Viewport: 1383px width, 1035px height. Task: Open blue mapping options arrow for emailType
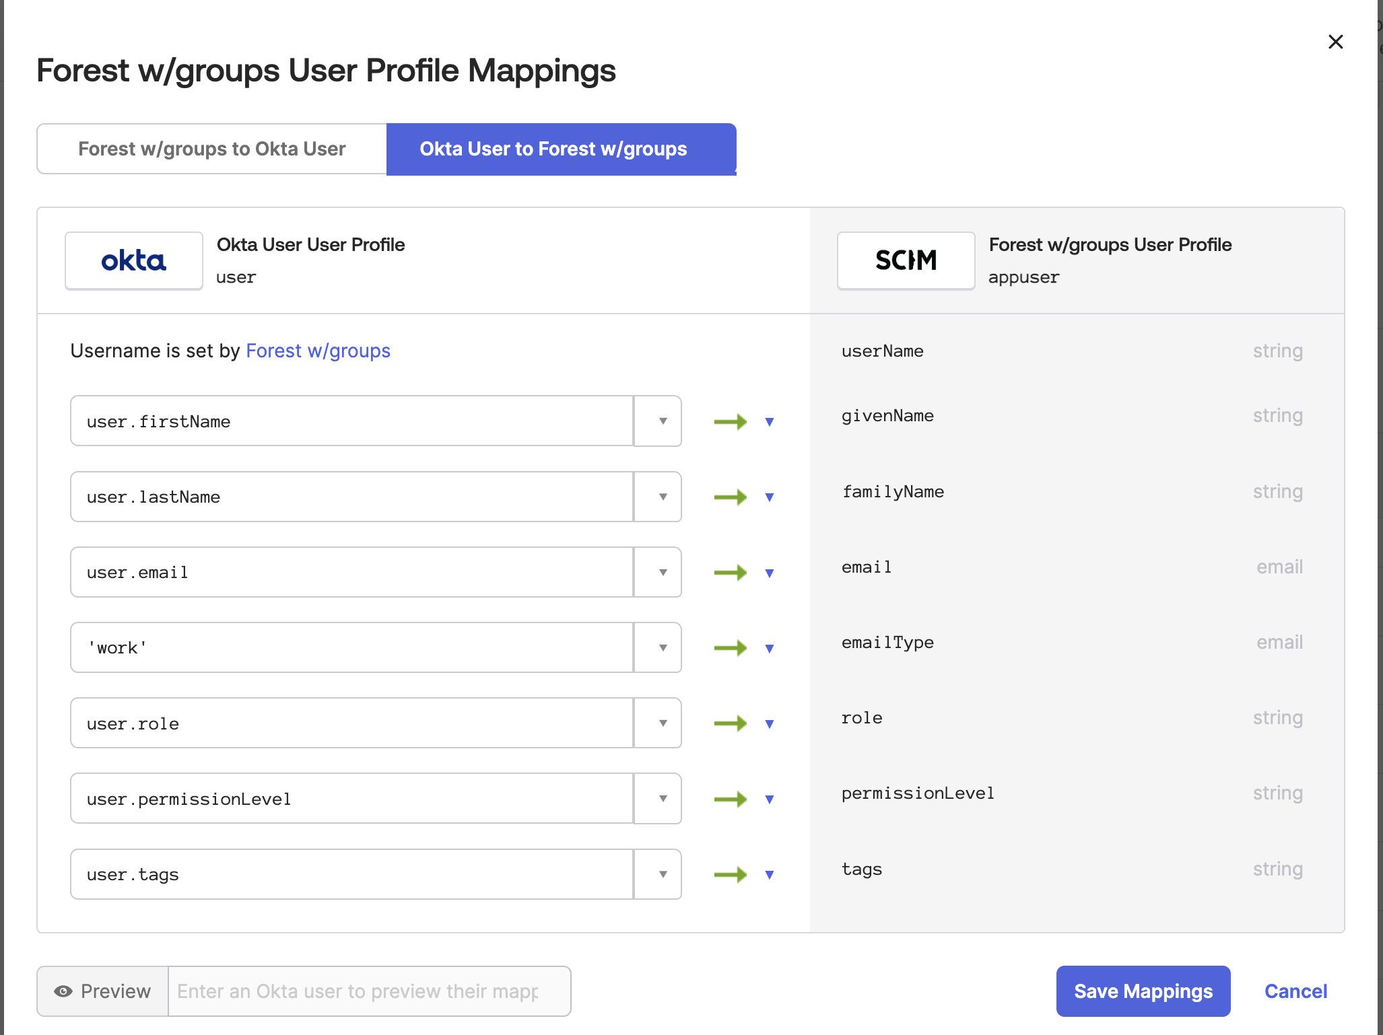770,649
